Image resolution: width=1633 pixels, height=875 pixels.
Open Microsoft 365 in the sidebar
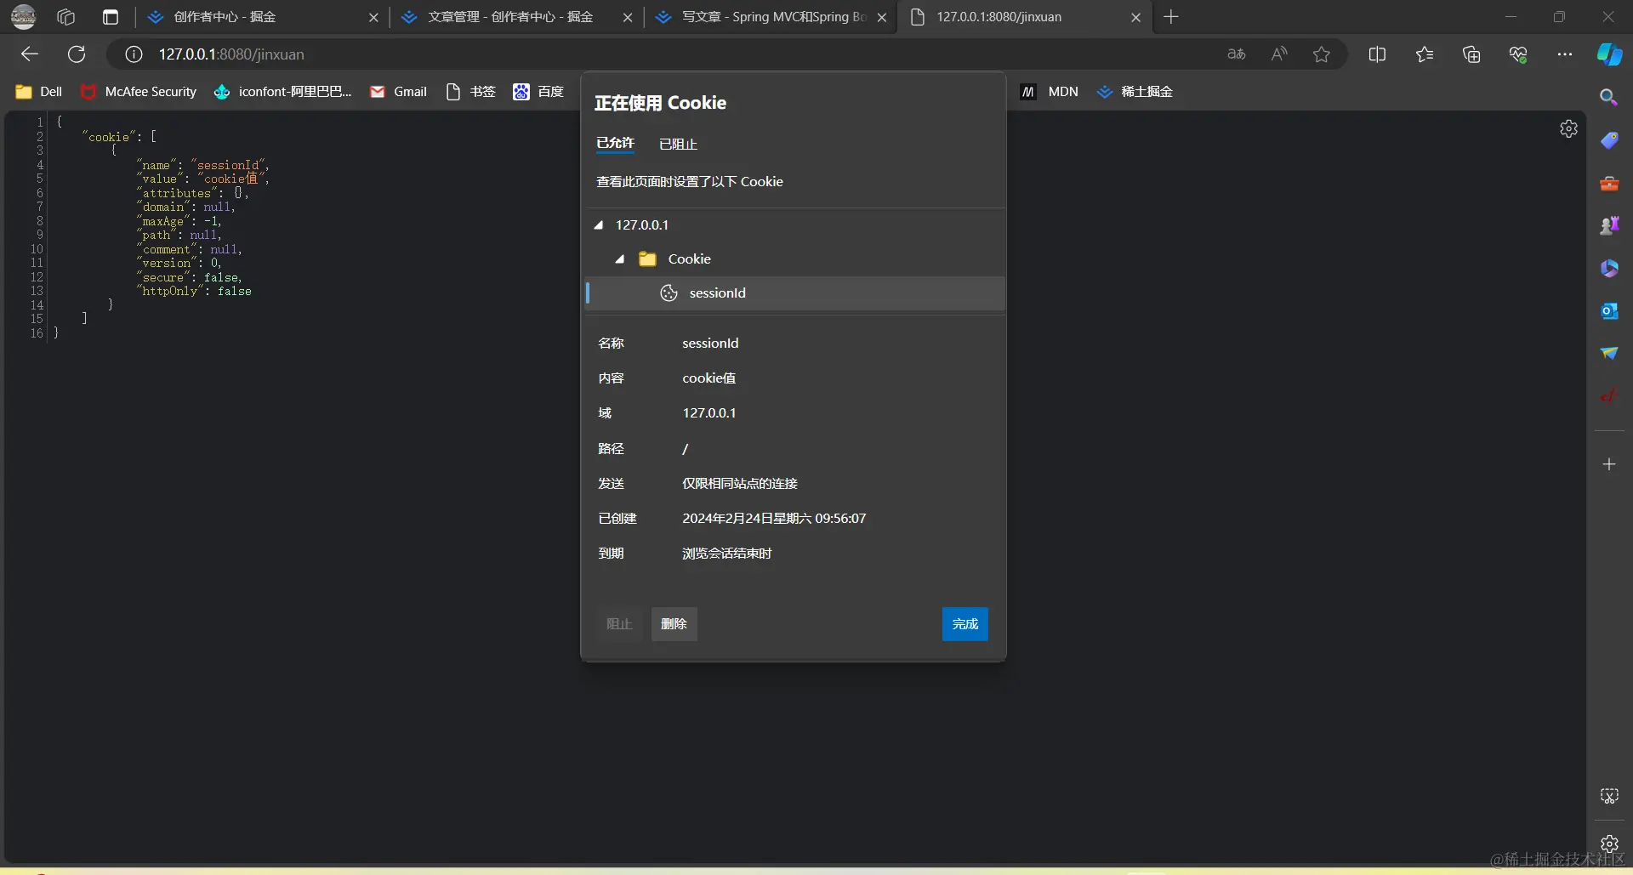tap(1609, 269)
